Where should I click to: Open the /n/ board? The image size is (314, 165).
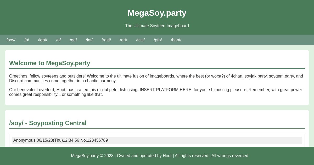(x=58, y=40)
